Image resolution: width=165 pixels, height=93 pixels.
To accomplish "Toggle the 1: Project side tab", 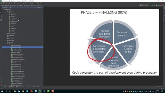I will click(1, 10).
